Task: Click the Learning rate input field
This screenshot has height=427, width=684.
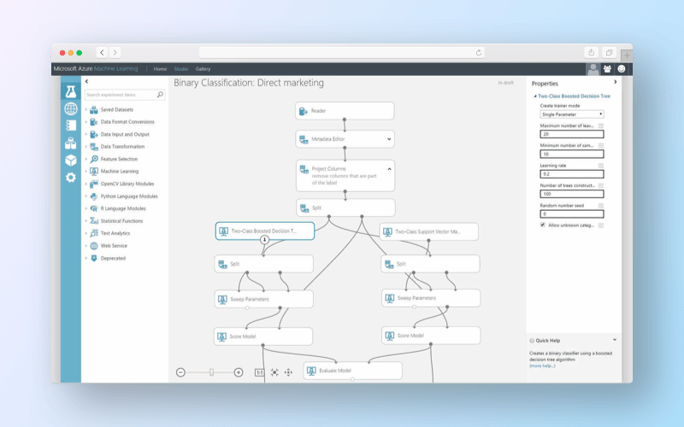Action: [x=572, y=174]
